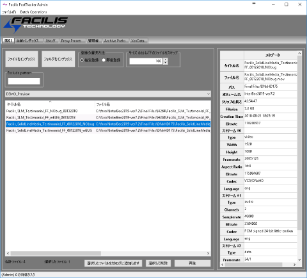
Task: Expand the DEMO_Preview volume dropdown
Action: (x=108, y=94)
